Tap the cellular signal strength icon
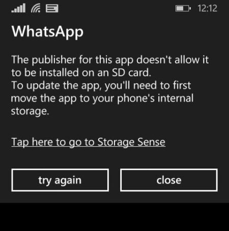 (x=18, y=8)
